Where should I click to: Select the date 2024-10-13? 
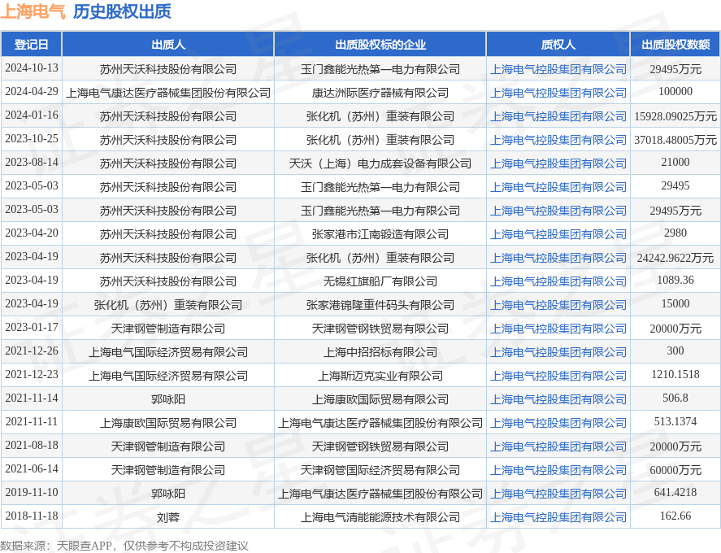32,68
